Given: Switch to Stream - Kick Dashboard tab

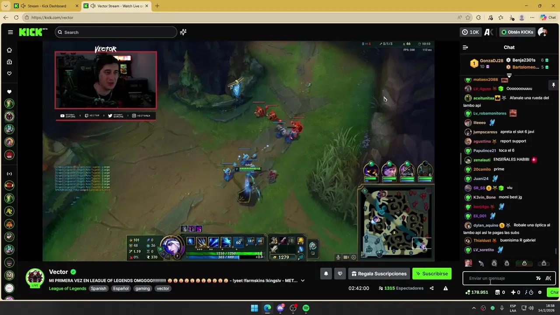Looking at the screenshot, I should (x=46, y=6).
